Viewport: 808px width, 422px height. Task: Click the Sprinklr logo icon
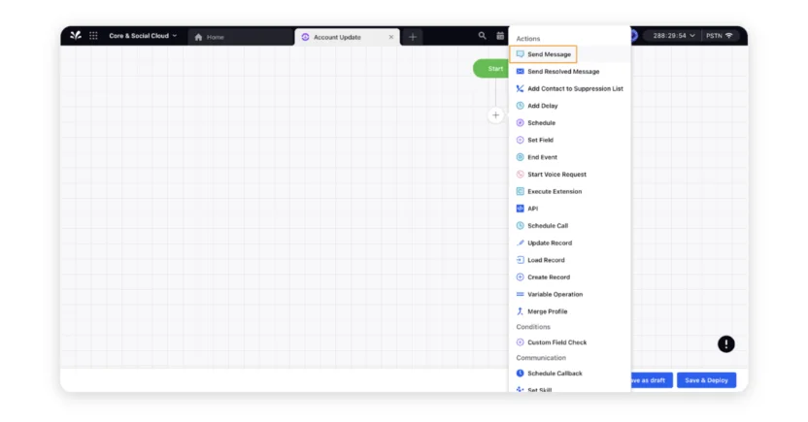tap(76, 36)
